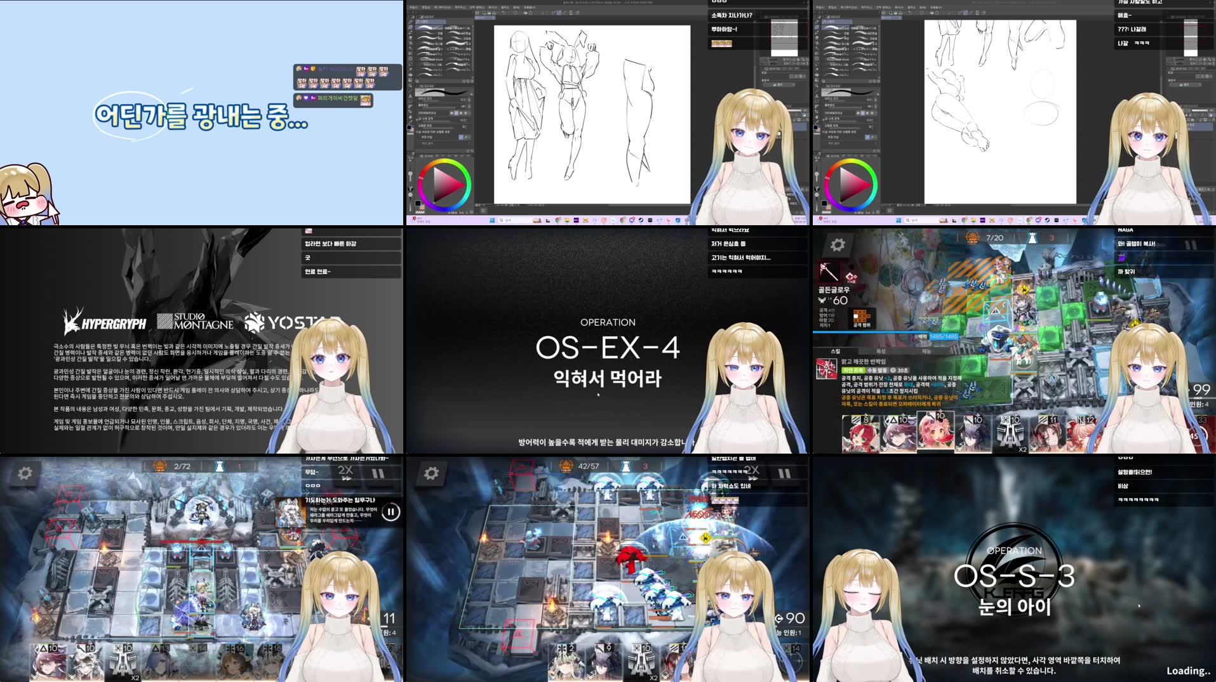Pick cost 9 operator card in 42/57 frame
1216x682 pixels.
pos(604,662)
